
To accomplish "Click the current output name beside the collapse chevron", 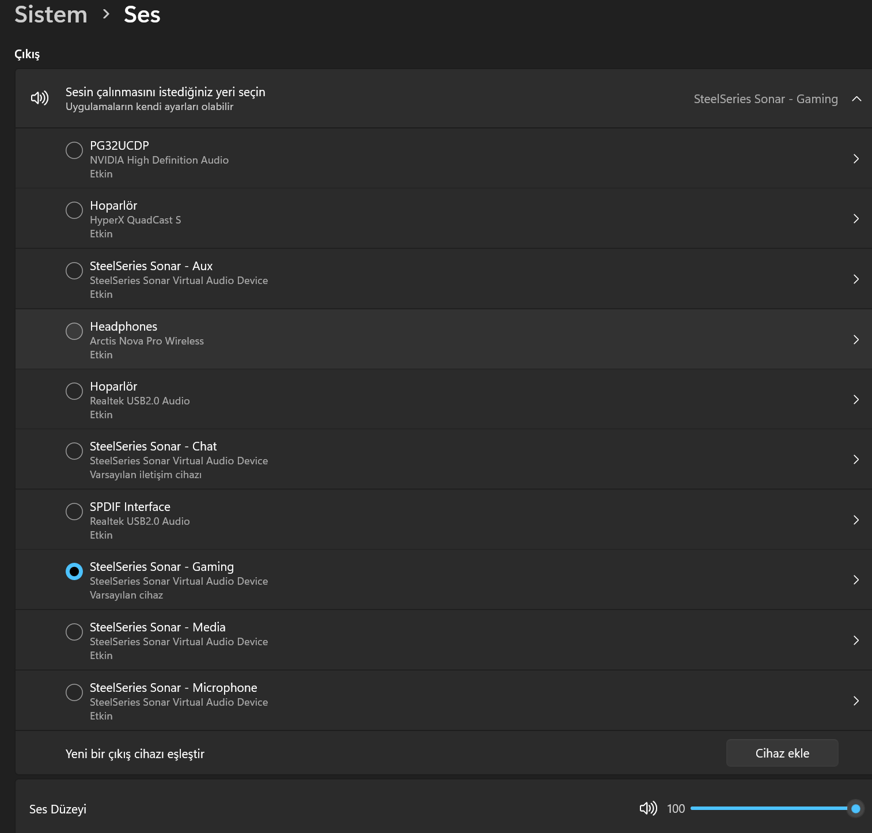I will (765, 99).
